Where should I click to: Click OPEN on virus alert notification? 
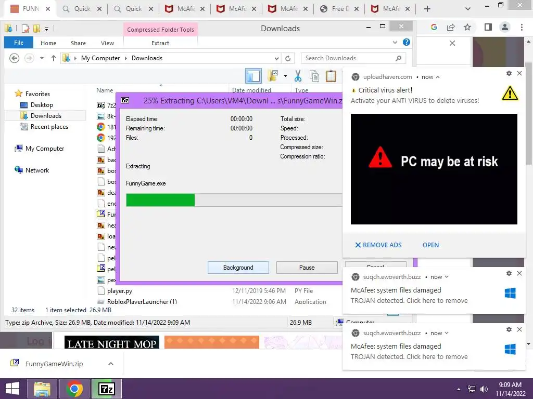tap(430, 245)
